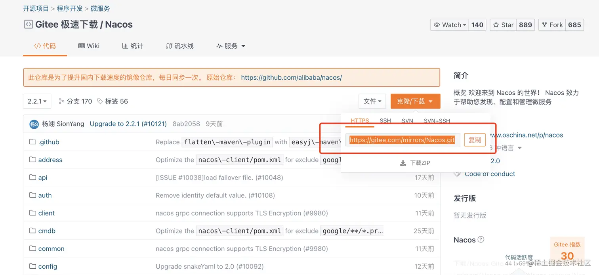599x275 pixels.
Task: Open client row commit TLS Encryption (#9980)
Action: [x=242, y=213]
